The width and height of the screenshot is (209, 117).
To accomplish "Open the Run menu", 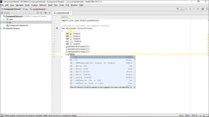I will [56, 5].
